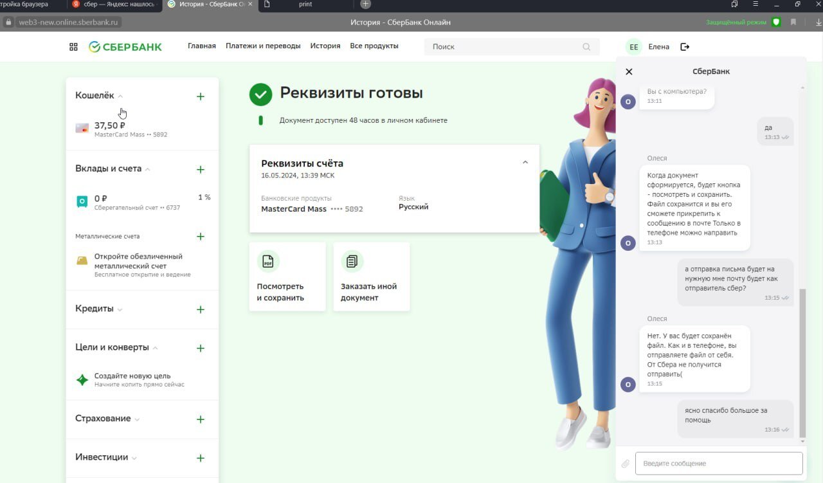Click Посмотреть и сохранить button
Screen dimensions: 823x483
pyautogui.click(x=287, y=277)
